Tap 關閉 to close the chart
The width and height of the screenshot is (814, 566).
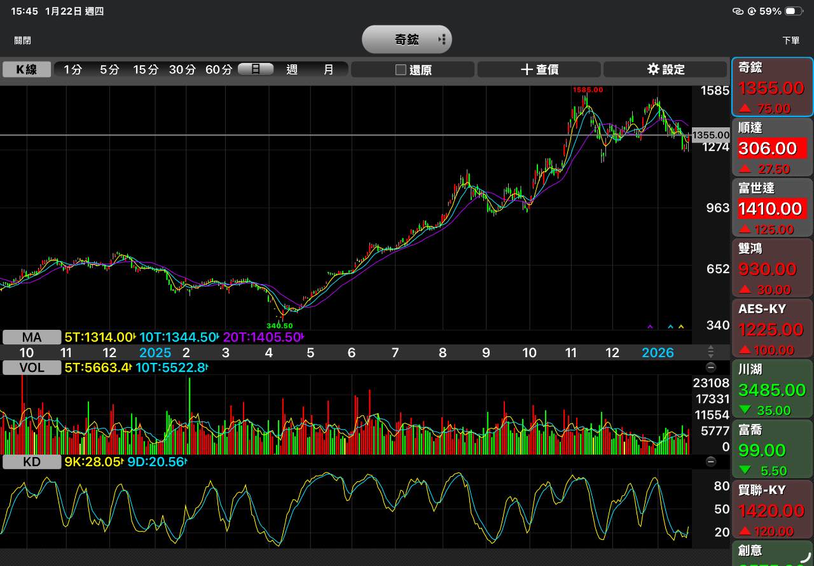point(23,40)
